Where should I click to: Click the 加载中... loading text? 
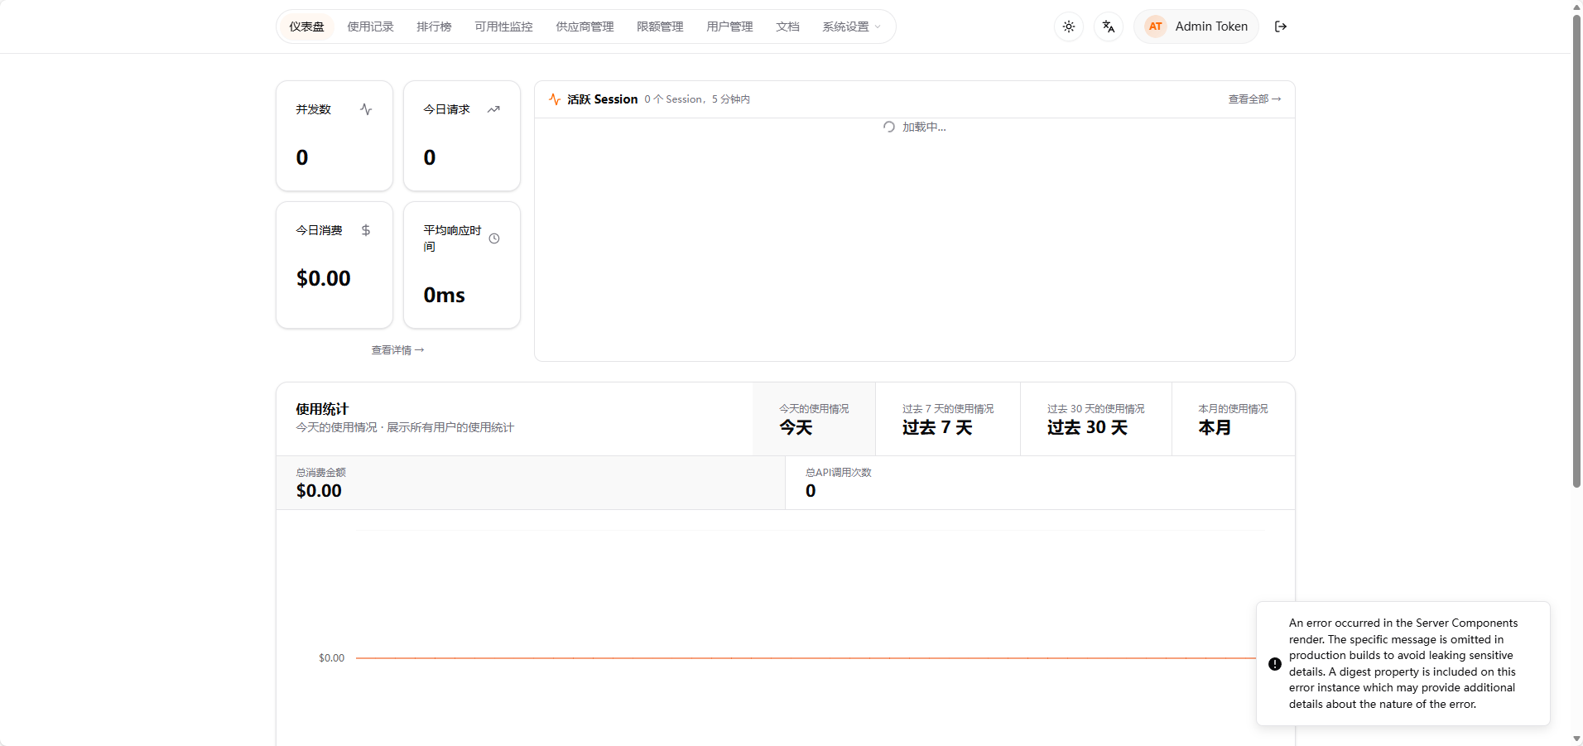tap(924, 127)
